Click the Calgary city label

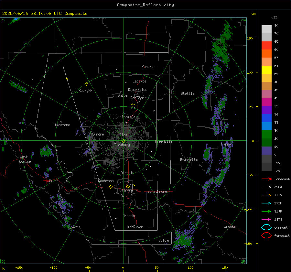[x=126, y=190]
